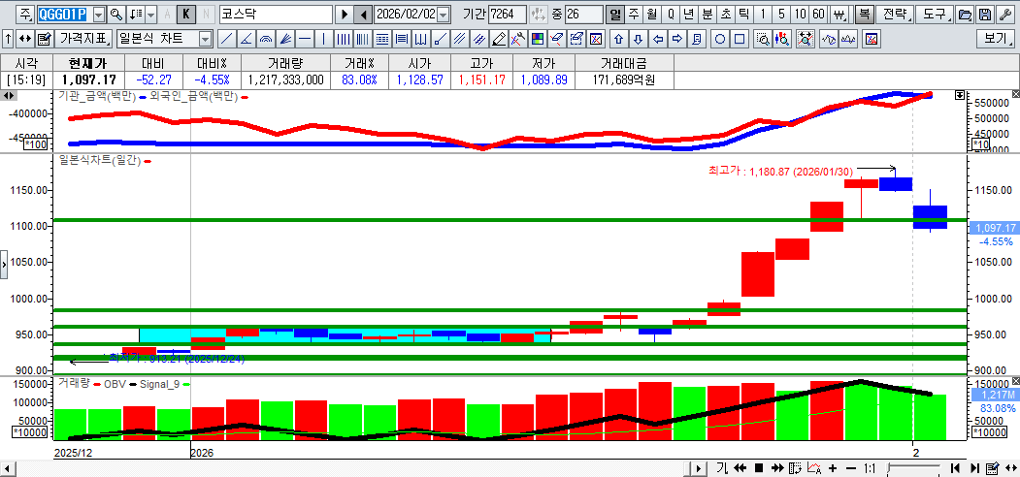The height and width of the screenshot is (477, 1020).
Task: Pick the horizontal line drawing tool
Action: 305,39
